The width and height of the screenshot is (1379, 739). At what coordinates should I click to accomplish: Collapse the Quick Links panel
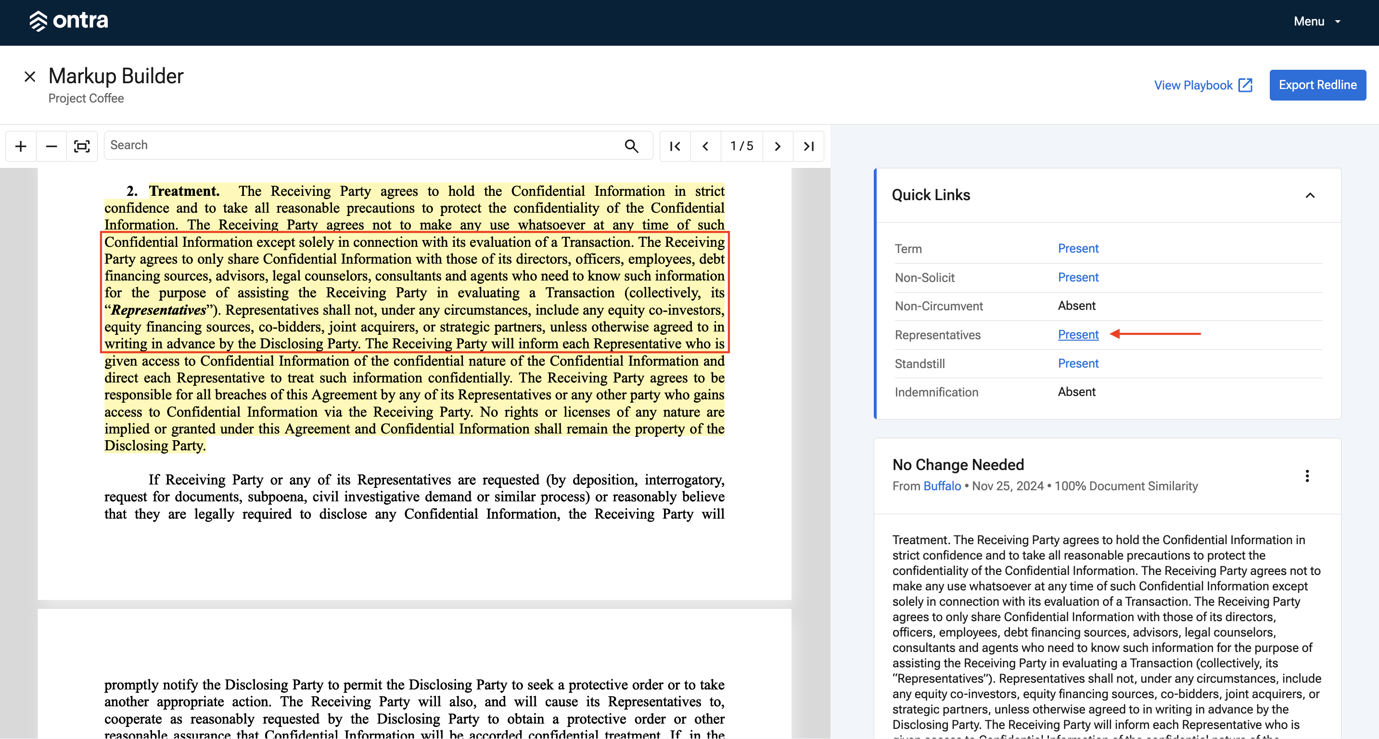point(1310,195)
